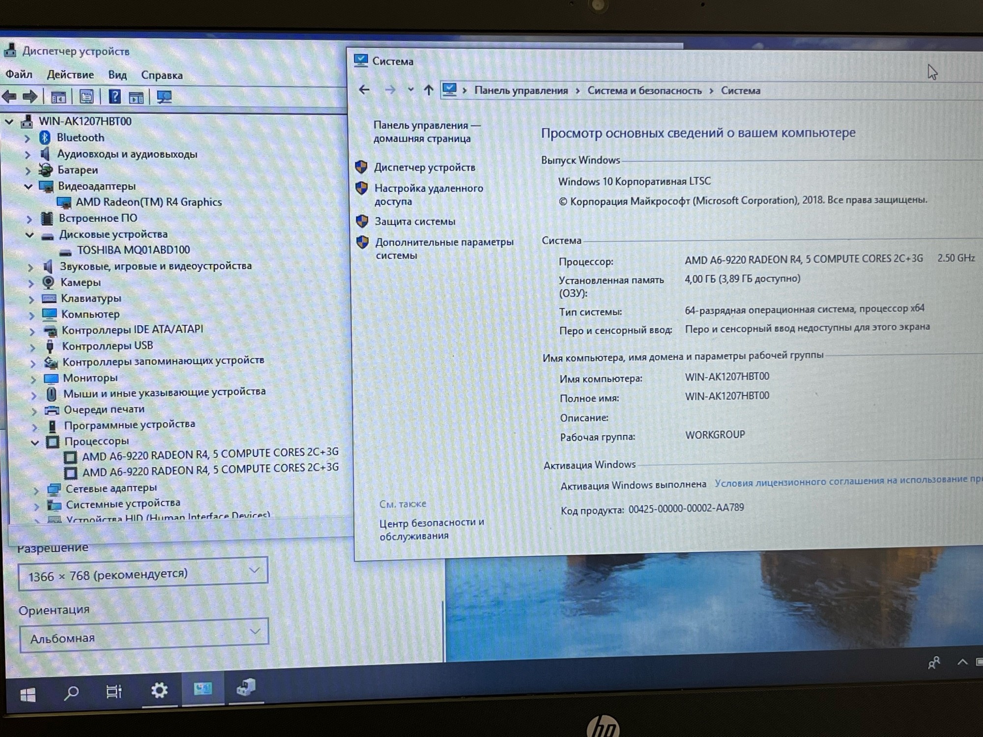Open Настройка удаленного доступа link
This screenshot has height=737, width=983.
click(x=429, y=195)
